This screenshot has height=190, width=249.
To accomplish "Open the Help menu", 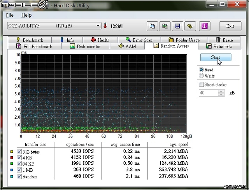I will point(26,15).
